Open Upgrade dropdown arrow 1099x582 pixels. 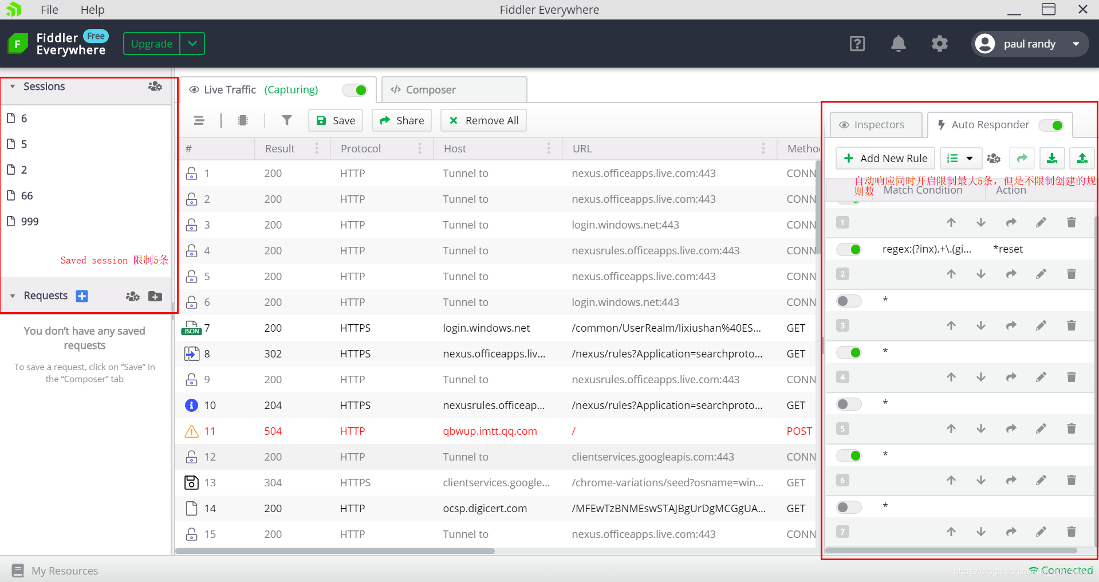(192, 44)
